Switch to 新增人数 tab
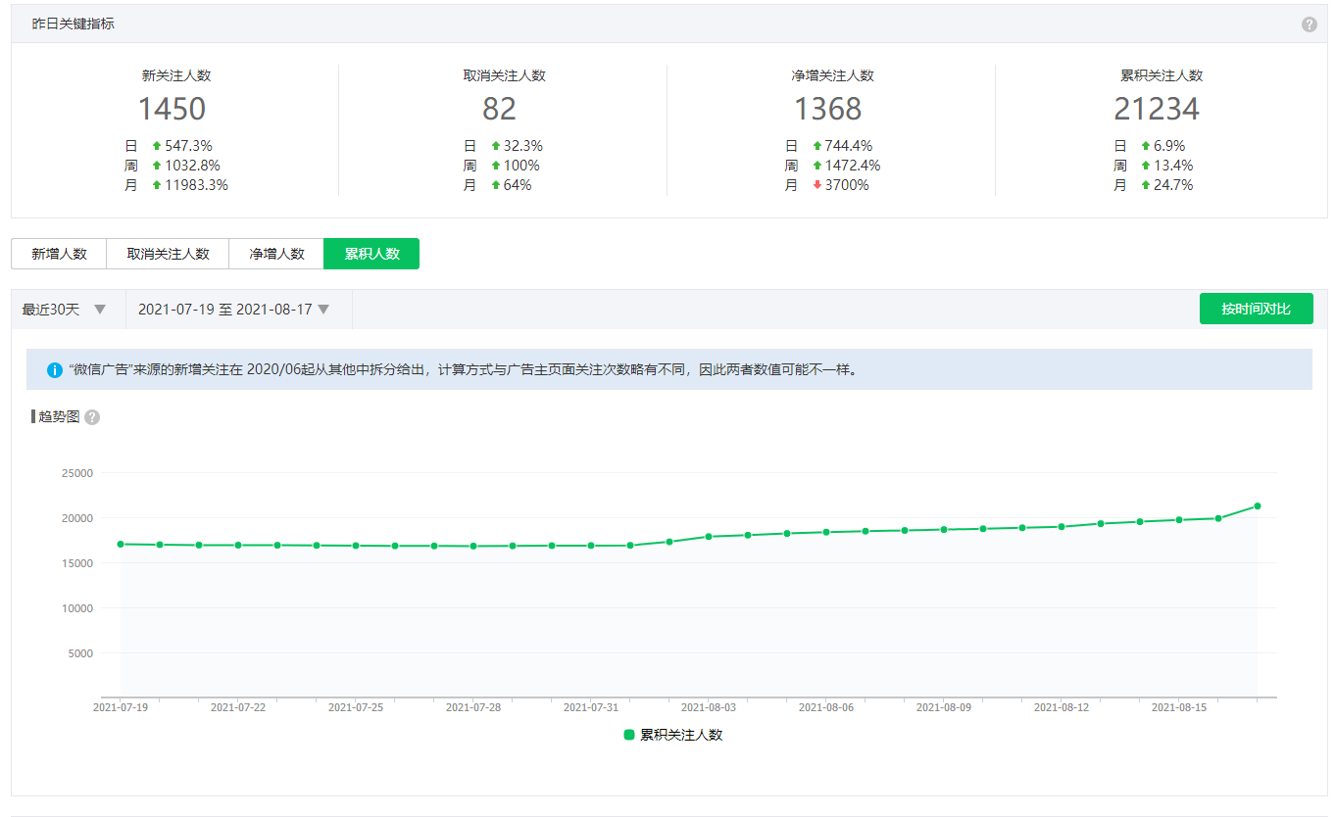This screenshot has height=817, width=1335. pos(59,254)
